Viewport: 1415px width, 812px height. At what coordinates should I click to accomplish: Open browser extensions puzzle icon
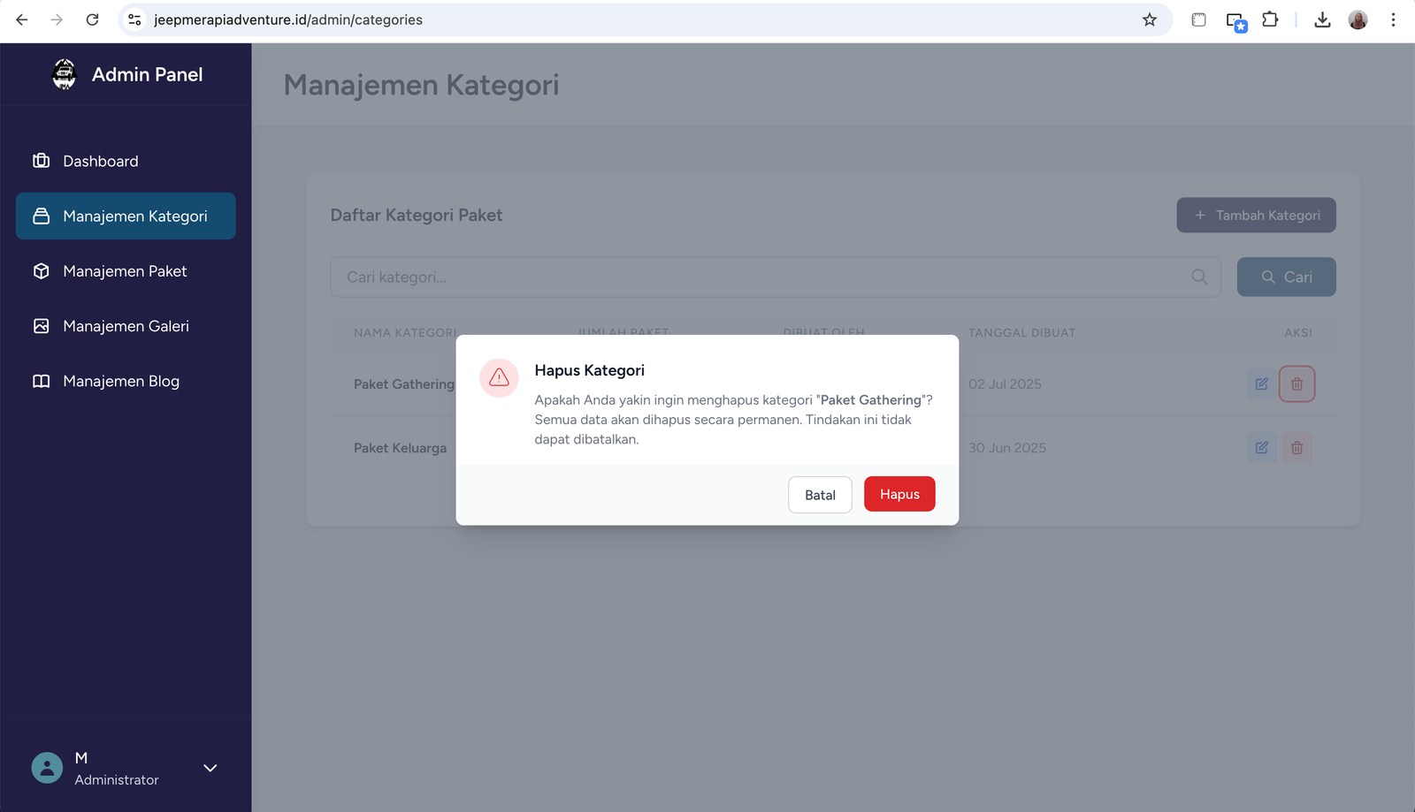coord(1270,19)
